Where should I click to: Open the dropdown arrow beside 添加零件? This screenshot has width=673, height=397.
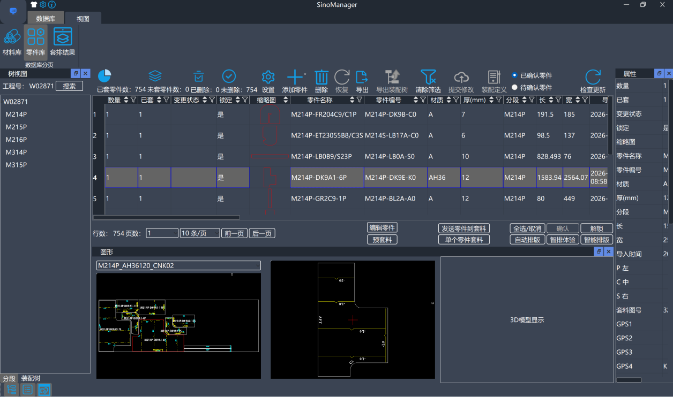point(305,74)
